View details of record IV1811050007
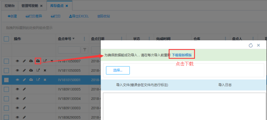The height and width of the screenshot is (120, 267). (17, 61)
